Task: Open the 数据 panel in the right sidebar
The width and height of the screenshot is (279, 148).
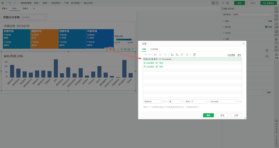Action: coord(276,25)
